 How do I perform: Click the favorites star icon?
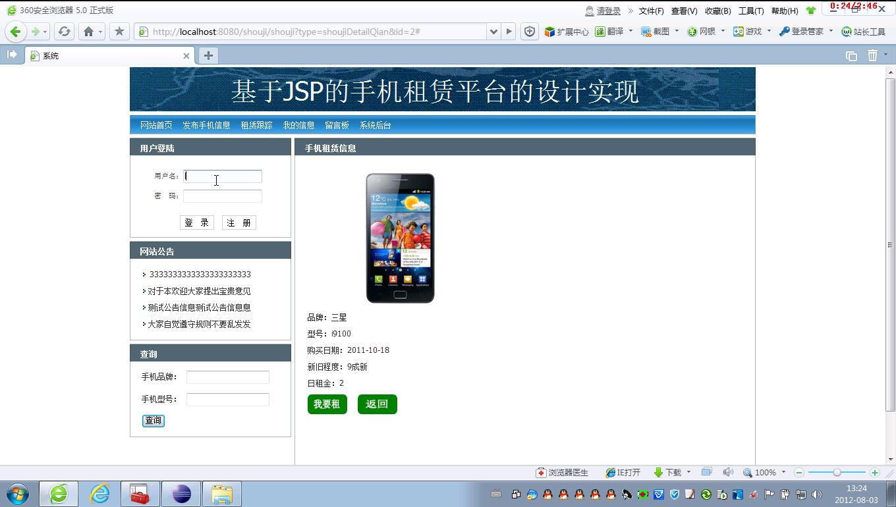click(x=119, y=32)
